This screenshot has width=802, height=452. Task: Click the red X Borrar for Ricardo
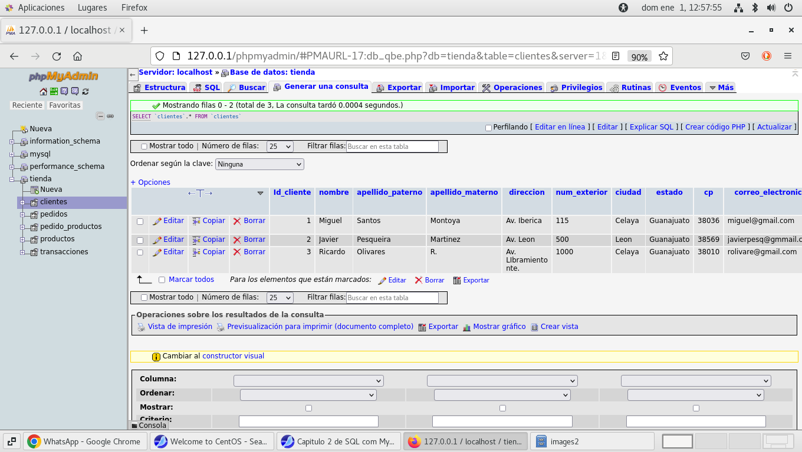[237, 252]
